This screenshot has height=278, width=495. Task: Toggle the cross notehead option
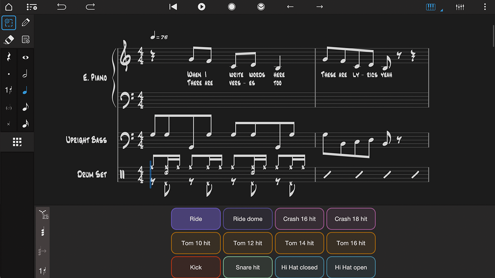pyautogui.click(x=9, y=124)
